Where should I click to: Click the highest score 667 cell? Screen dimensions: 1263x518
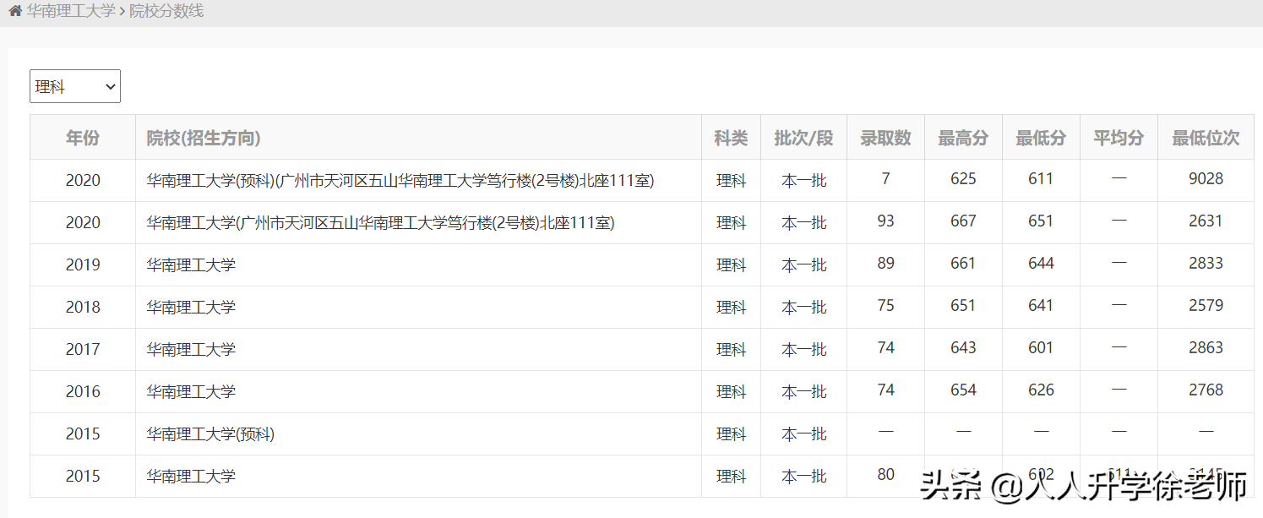(963, 222)
